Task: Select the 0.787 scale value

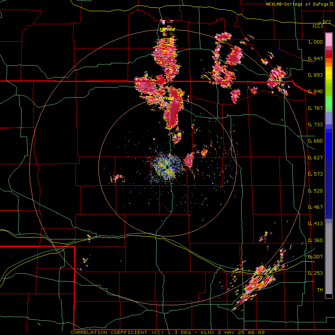Action: [315, 108]
